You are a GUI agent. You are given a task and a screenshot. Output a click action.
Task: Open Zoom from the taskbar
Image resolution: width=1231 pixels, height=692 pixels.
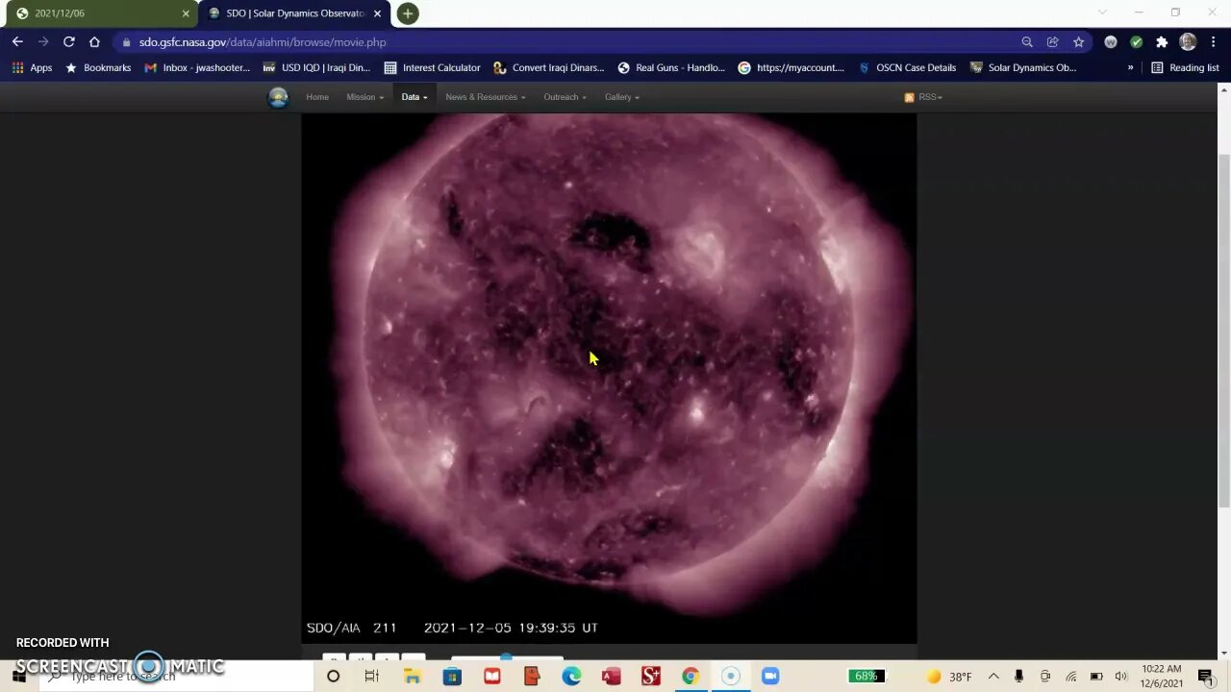pyautogui.click(x=770, y=677)
